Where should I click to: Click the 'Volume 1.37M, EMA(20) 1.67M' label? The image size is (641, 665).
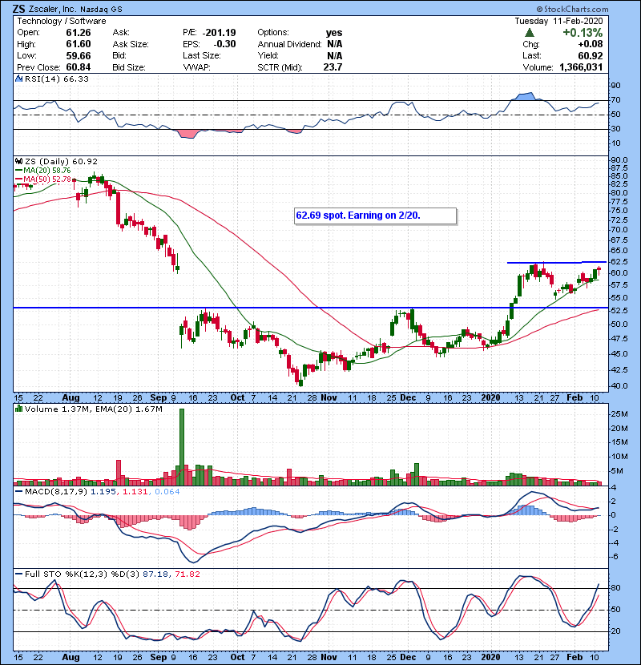coord(93,409)
